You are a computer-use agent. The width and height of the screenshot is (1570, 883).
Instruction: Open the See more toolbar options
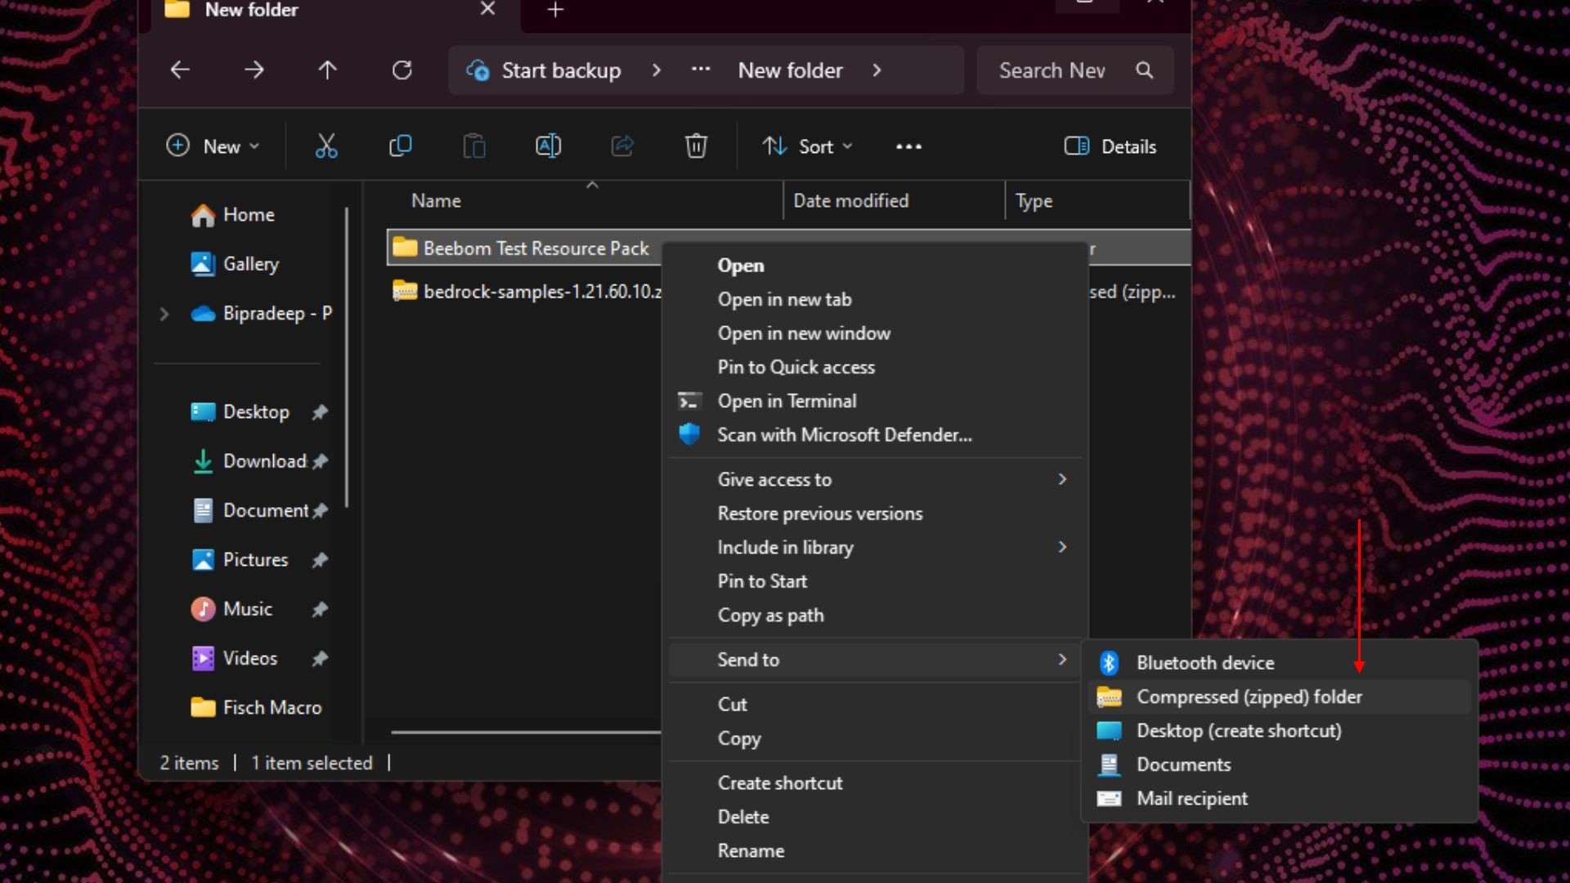[x=908, y=146]
